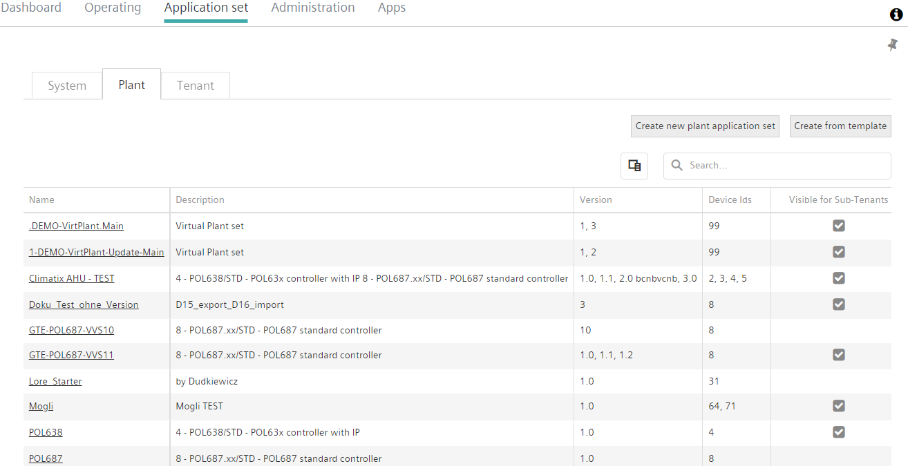Click the info icon at top right
The width and height of the screenshot is (908, 466).
(896, 14)
